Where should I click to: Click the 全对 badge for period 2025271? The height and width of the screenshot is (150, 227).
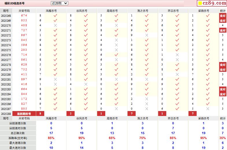pyautogui.click(x=222, y=30)
